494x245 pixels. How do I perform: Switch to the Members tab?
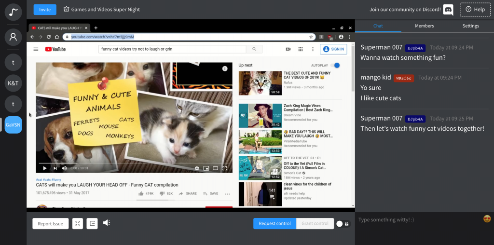pos(424,26)
